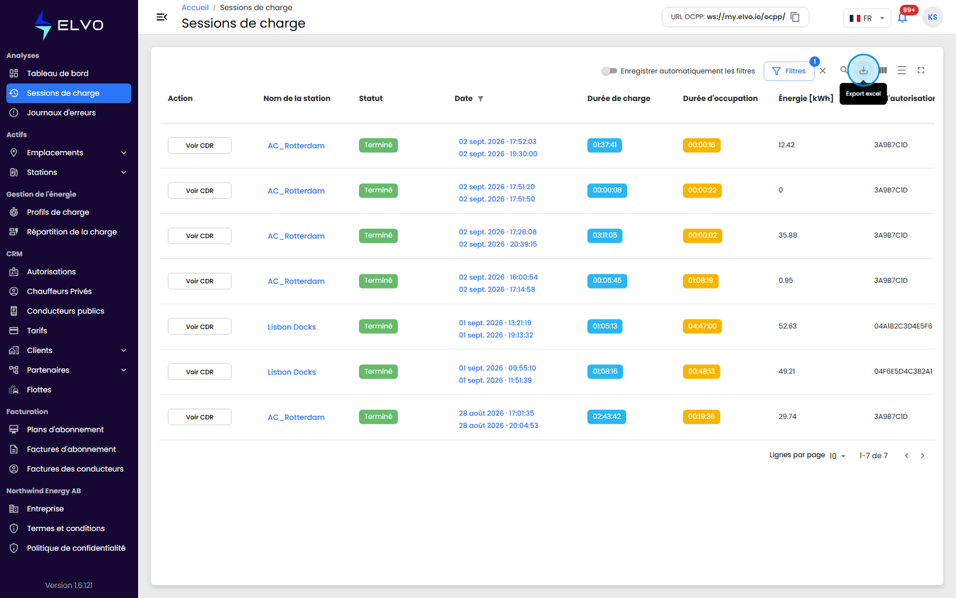This screenshot has height=598, width=956.
Task: Open the FR language dropdown
Action: 867,18
